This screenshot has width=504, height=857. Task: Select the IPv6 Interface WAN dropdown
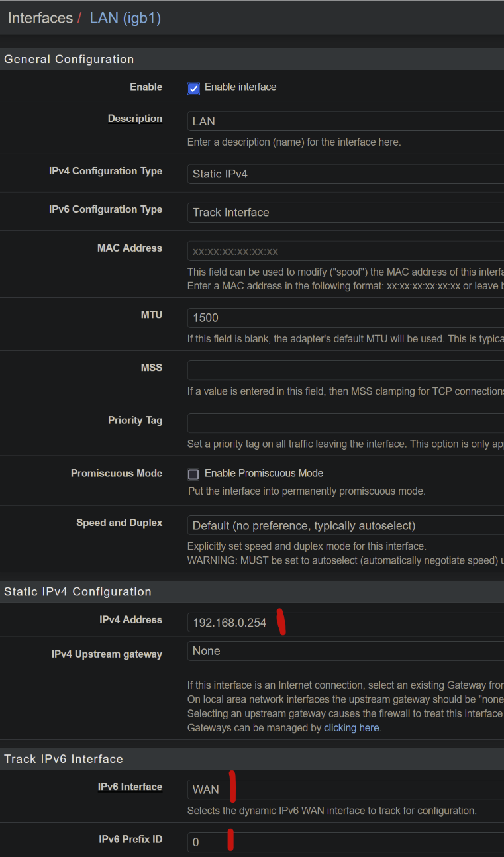coord(346,789)
